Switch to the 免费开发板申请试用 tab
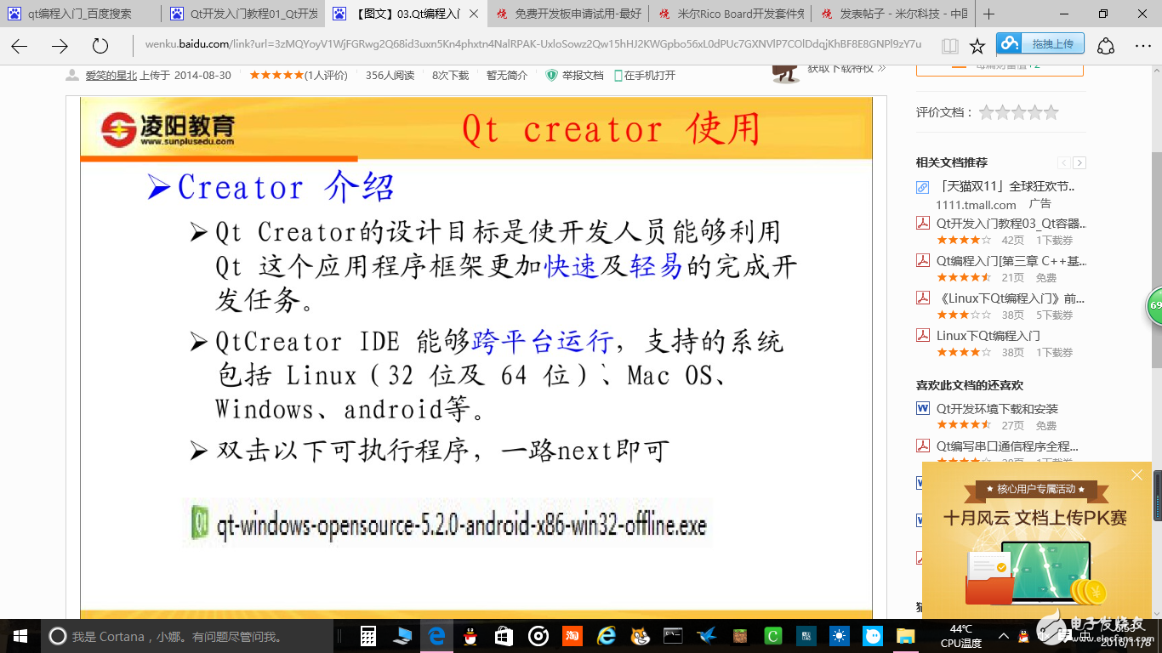 click(568, 14)
